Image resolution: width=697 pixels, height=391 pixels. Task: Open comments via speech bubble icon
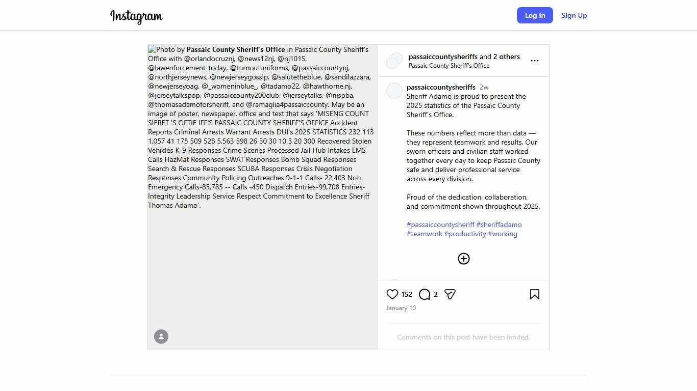[x=425, y=294]
